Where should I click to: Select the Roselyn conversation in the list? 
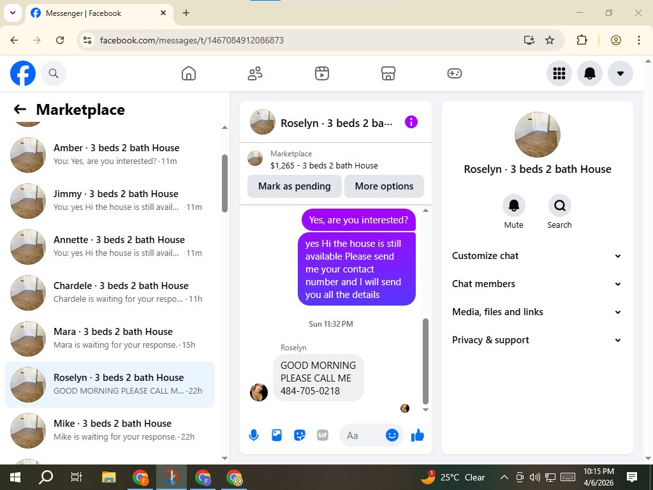110,385
